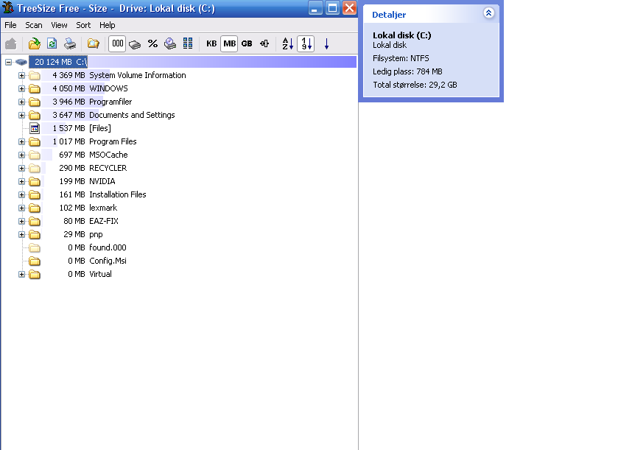Open the File menu
618x450 pixels.
10,25
